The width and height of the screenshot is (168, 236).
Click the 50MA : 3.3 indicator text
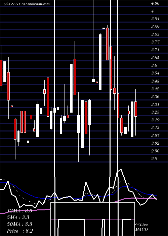pos(19,224)
